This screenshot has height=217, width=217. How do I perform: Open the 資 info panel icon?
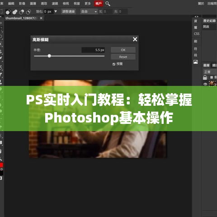[x=196, y=21]
